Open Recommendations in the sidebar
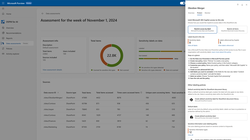The width and height of the screenshot is (250, 140). [14, 33]
